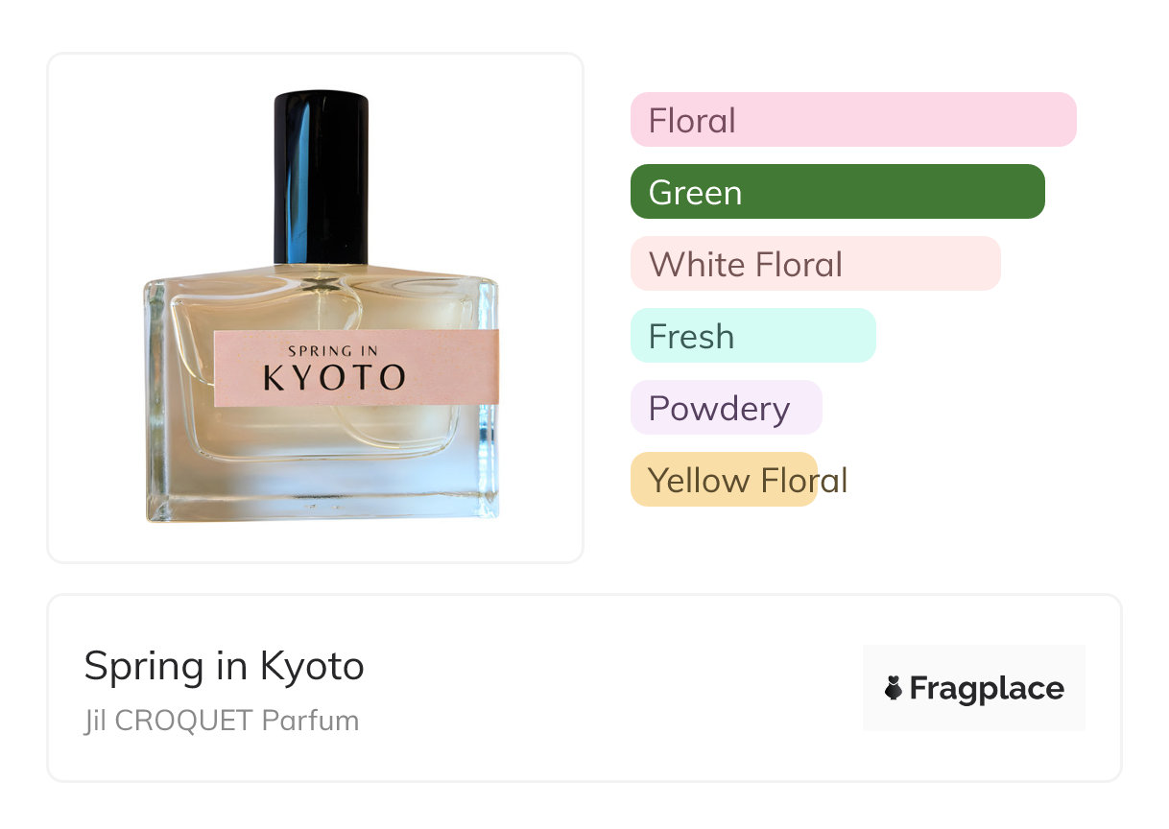Select the Fresh accord bar
The height and width of the screenshot is (829, 1169).
[x=752, y=336]
